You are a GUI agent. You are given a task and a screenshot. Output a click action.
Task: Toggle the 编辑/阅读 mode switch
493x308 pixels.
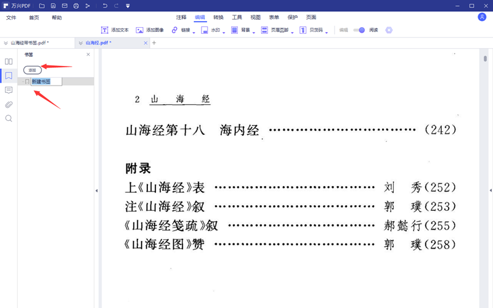pyautogui.click(x=359, y=30)
